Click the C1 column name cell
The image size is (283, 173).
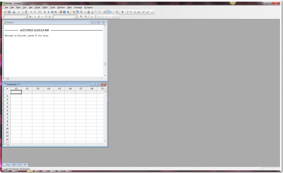(x=16, y=92)
